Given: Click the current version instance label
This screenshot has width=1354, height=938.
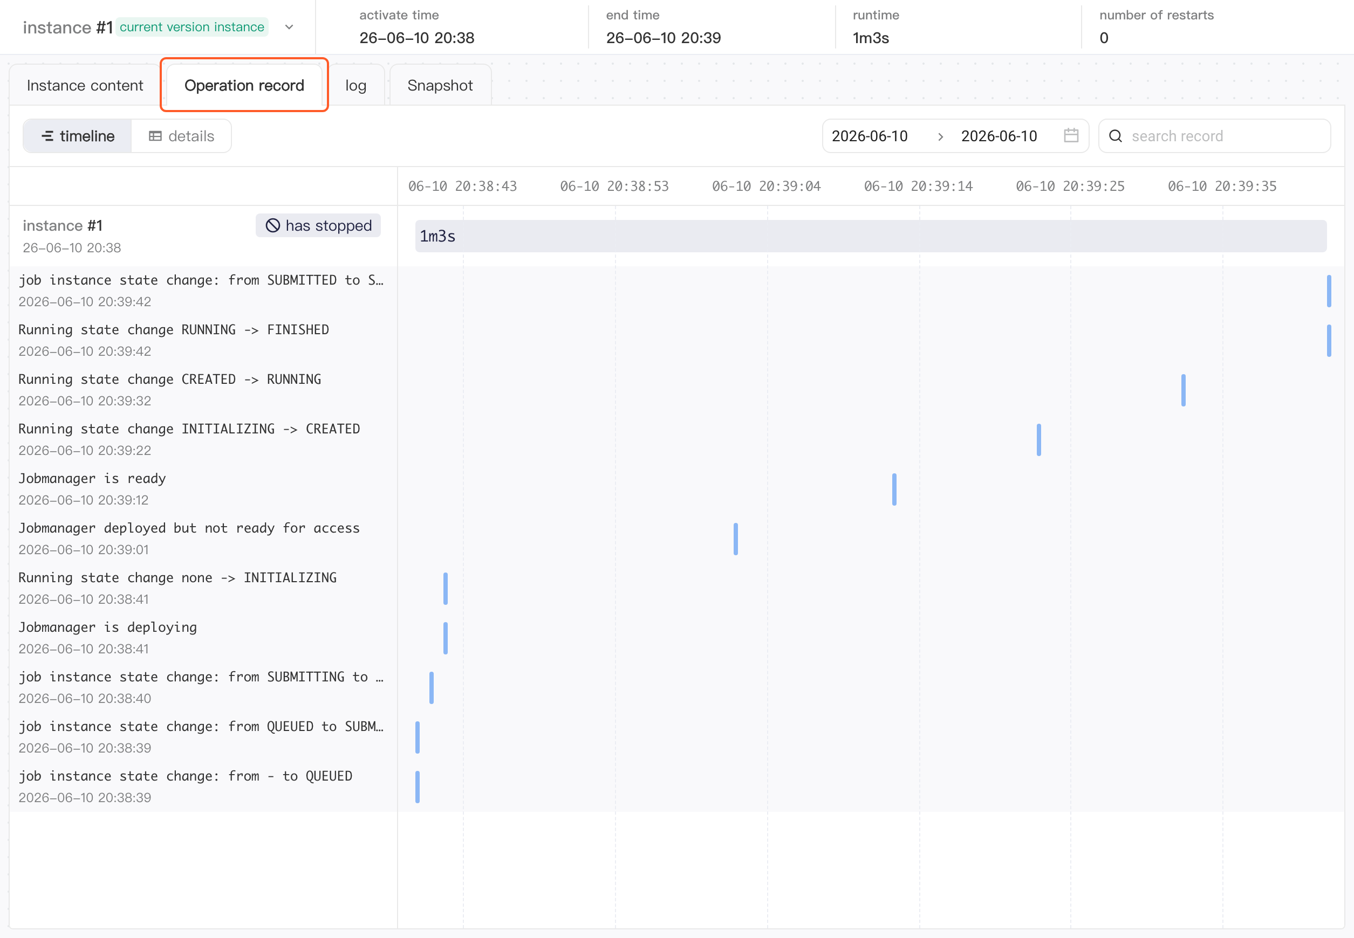Looking at the screenshot, I should click(192, 27).
